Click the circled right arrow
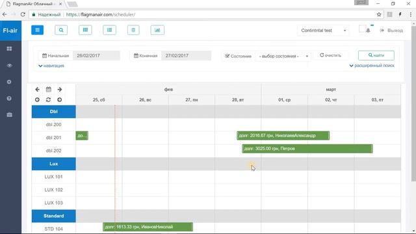The width and height of the screenshot is (416, 234). 59,99
